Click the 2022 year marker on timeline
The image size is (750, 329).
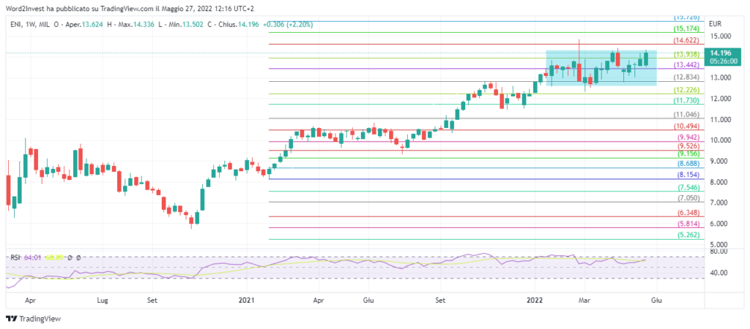(534, 300)
